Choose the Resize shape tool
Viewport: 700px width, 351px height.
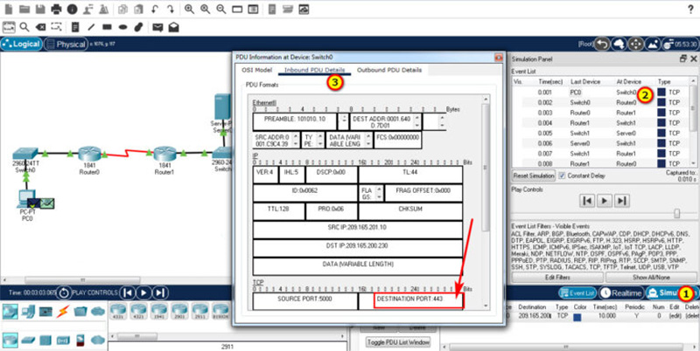click(x=56, y=28)
